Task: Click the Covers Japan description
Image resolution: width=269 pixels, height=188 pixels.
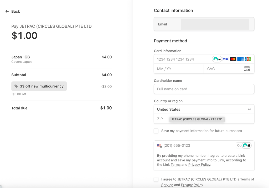Action: coord(22,62)
